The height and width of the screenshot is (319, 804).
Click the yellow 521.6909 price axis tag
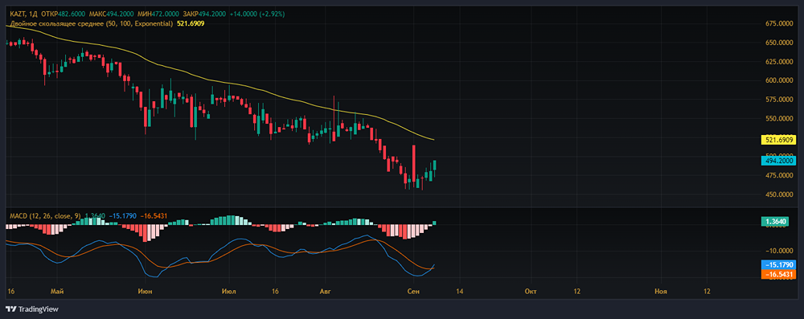(779, 139)
